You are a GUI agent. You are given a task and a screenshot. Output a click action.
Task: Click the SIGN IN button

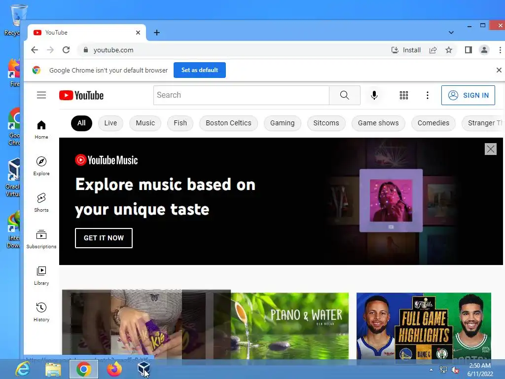(x=468, y=95)
